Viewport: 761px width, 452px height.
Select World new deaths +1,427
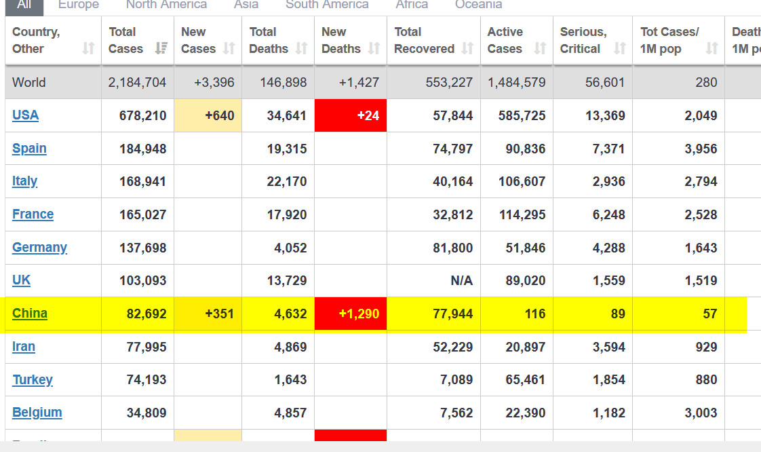[359, 83]
